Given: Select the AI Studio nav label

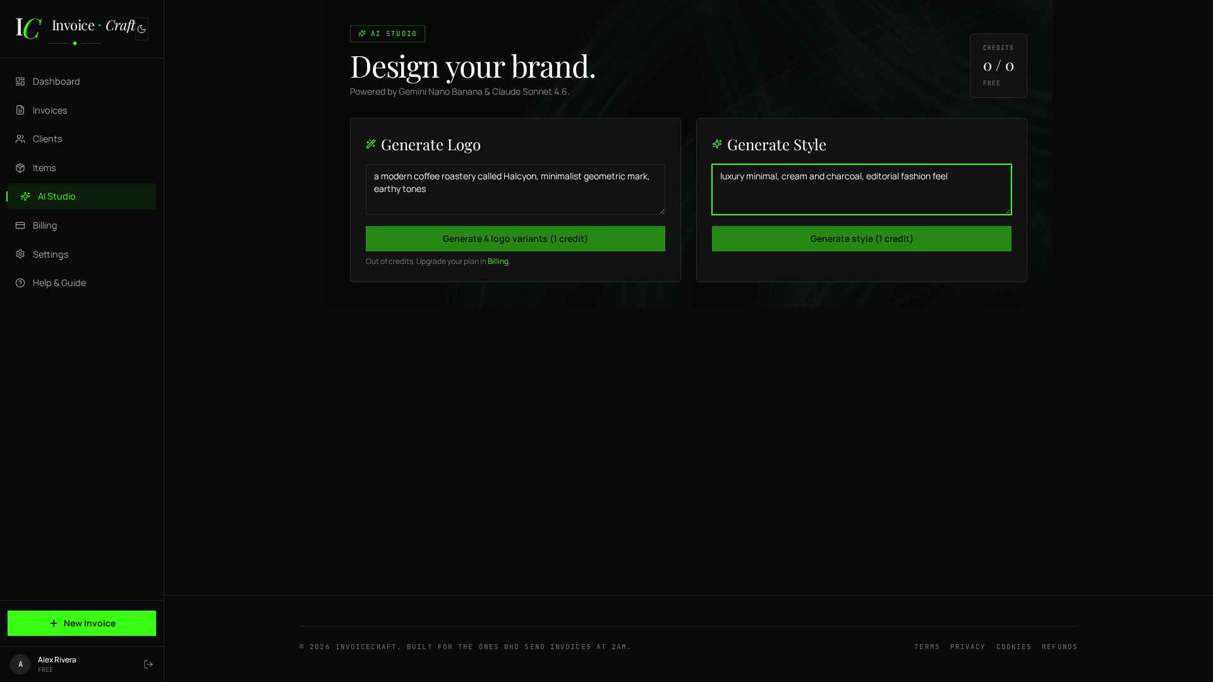Looking at the screenshot, I should point(57,196).
